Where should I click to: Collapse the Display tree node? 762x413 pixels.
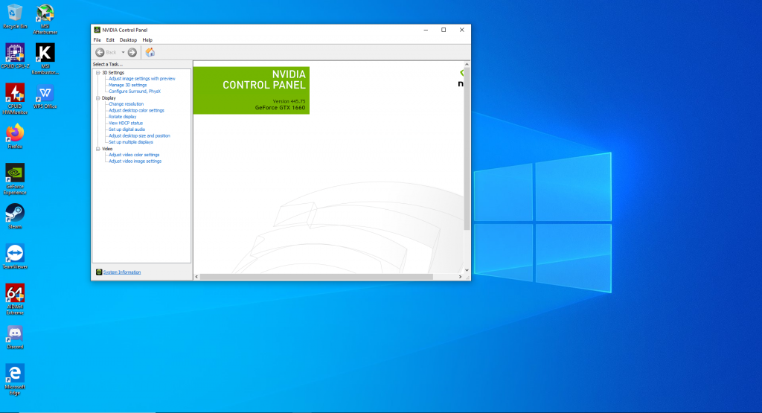97,97
